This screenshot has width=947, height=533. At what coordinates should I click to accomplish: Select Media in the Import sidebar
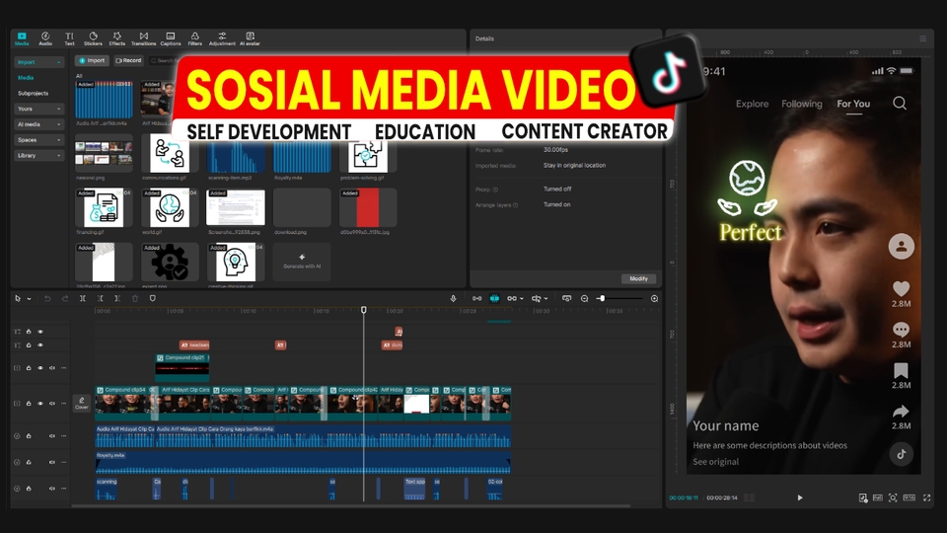26,78
